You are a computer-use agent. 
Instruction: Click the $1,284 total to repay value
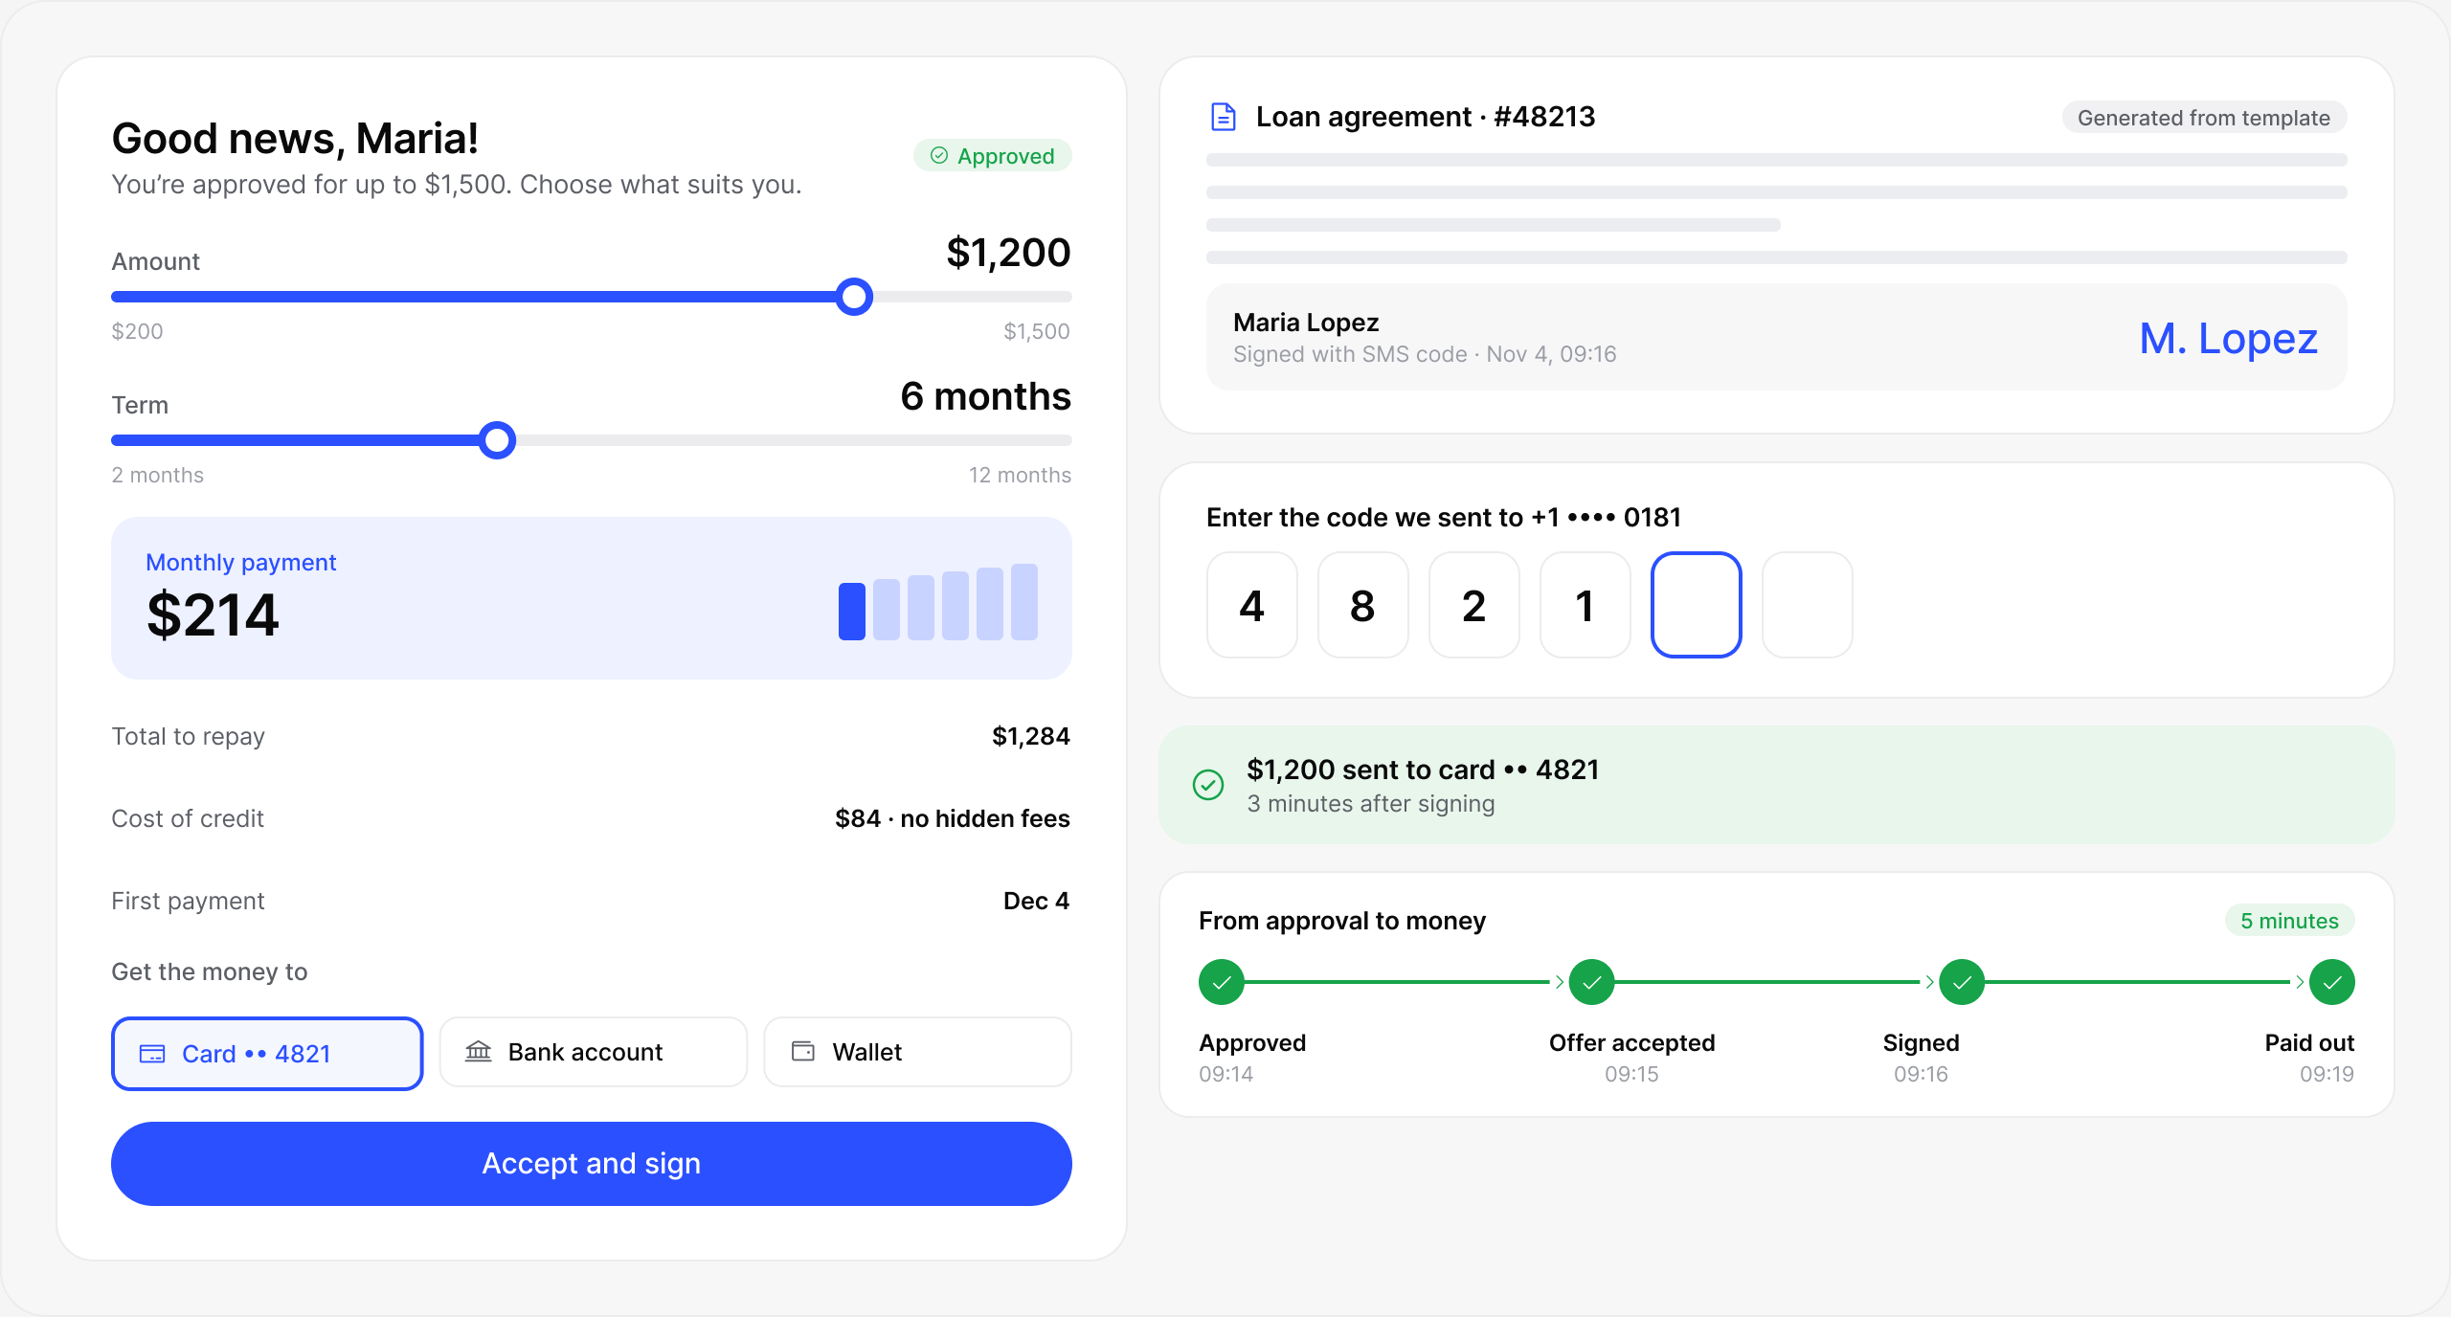tap(1031, 736)
